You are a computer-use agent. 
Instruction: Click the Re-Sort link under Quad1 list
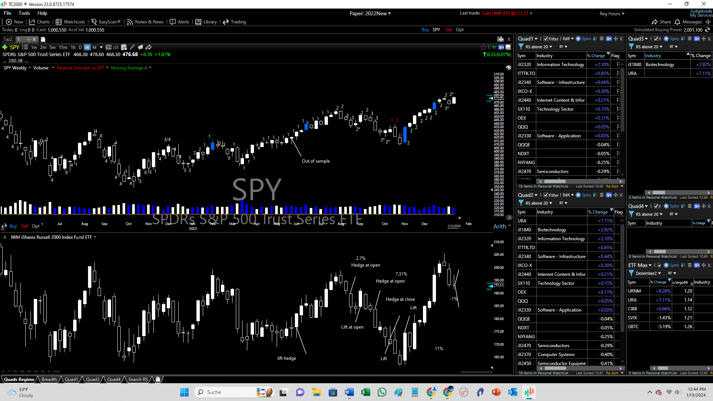point(612,186)
